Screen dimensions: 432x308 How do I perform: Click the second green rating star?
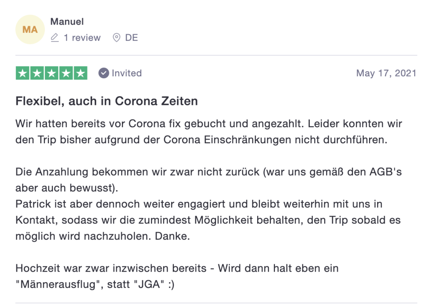click(37, 73)
